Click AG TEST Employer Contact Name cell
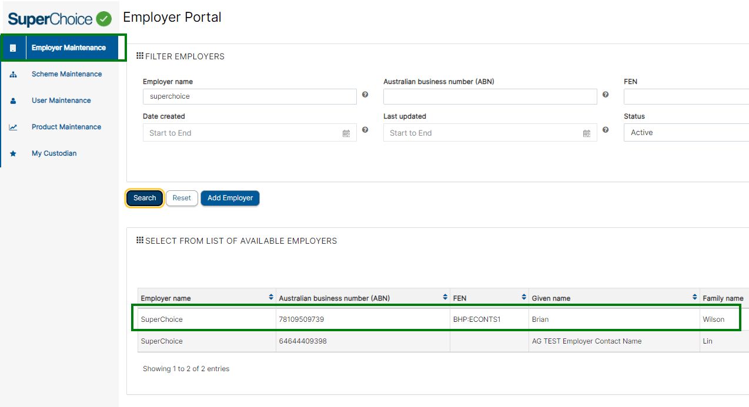The width and height of the screenshot is (749, 407). [x=614, y=341]
